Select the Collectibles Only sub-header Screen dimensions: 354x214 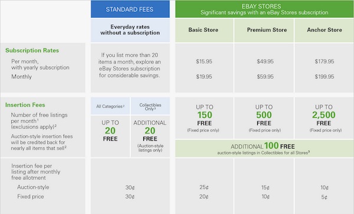(150, 106)
